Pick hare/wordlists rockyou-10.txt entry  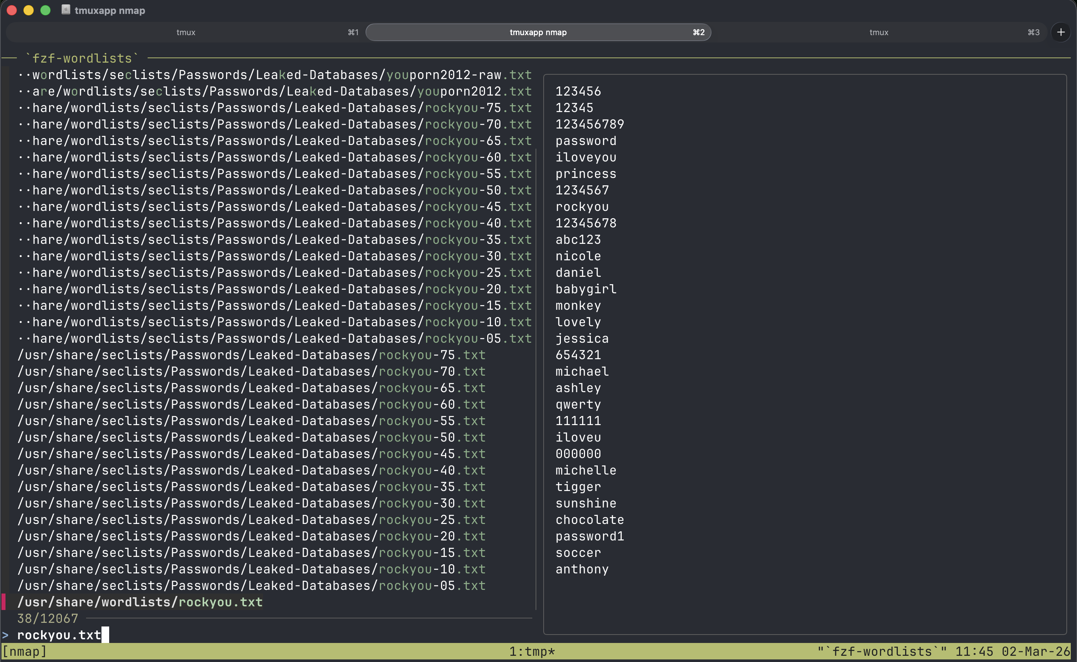tap(275, 322)
